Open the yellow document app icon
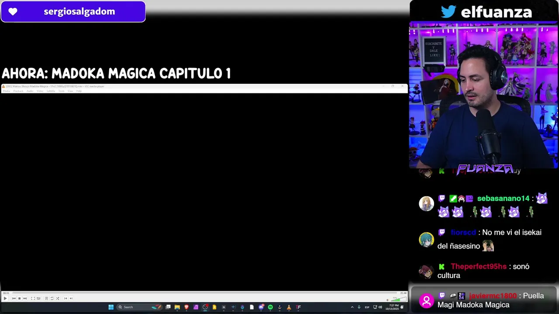This screenshot has width=559, height=314. pos(214,307)
